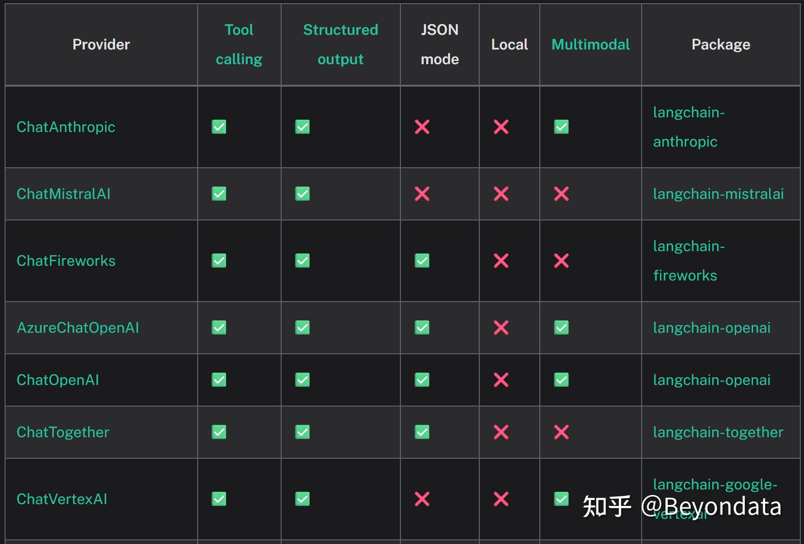
Task: Click ChatFireworks' JSON mode green checkmark
Action: tap(422, 261)
